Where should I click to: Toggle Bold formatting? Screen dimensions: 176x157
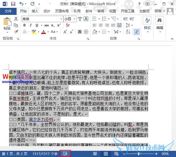point(24,25)
